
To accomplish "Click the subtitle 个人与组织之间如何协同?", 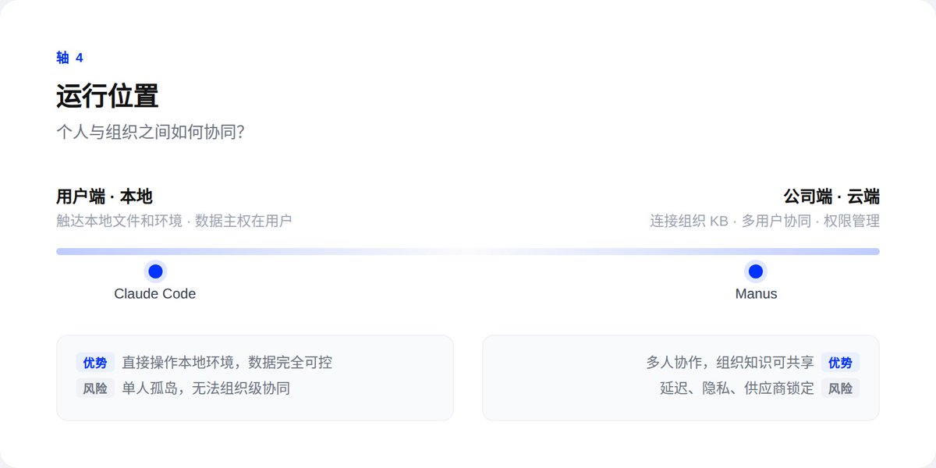I will click(x=151, y=132).
